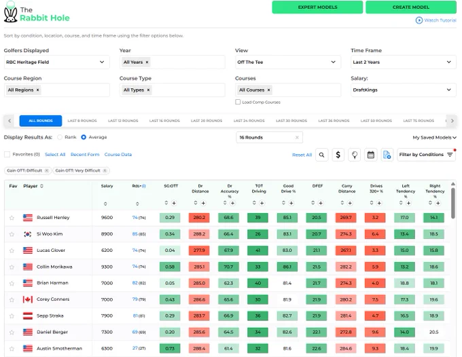This screenshot has height=357, width=462.
Task: Open the calendar icon button
Action: point(371,155)
